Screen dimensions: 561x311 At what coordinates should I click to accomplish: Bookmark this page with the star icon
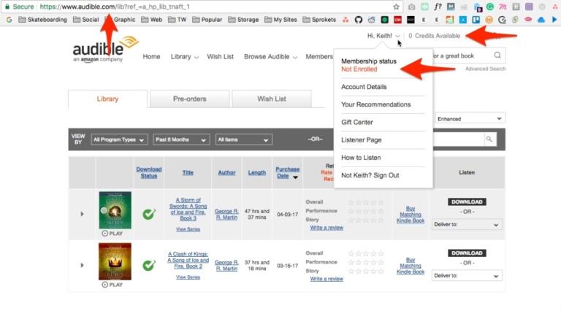396,7
